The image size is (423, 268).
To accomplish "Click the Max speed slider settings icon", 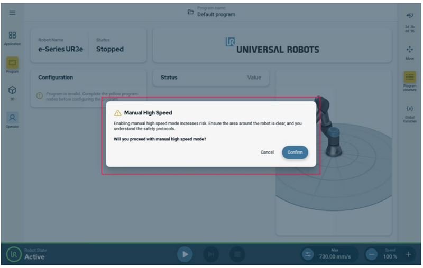I will [308, 254].
